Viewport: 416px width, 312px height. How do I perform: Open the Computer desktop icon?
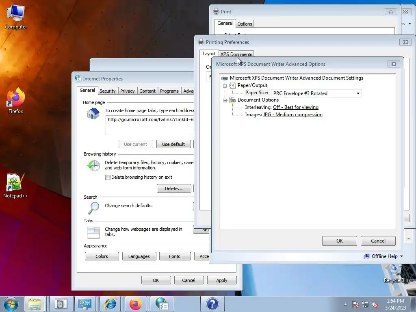tap(16, 16)
